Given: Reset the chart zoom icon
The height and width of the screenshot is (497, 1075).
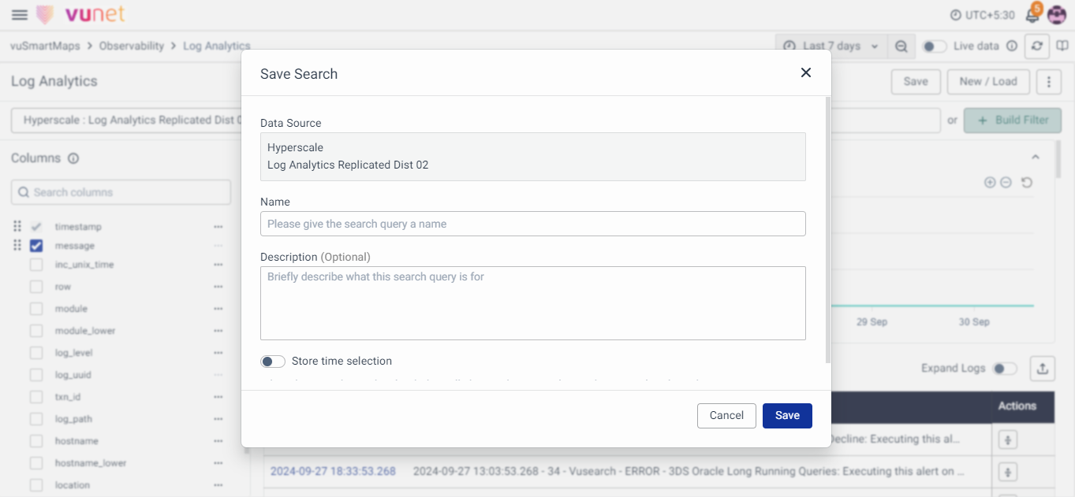Looking at the screenshot, I should point(1026,183).
